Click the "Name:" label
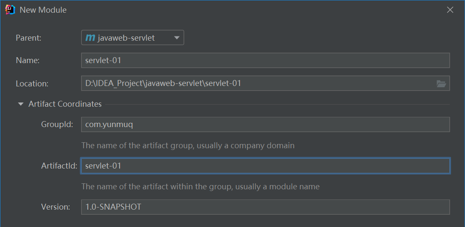Viewport: 465px width, 227px height. 28,61
